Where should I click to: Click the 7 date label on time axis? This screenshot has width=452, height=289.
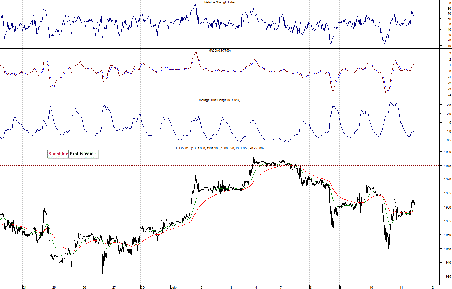point(281,287)
